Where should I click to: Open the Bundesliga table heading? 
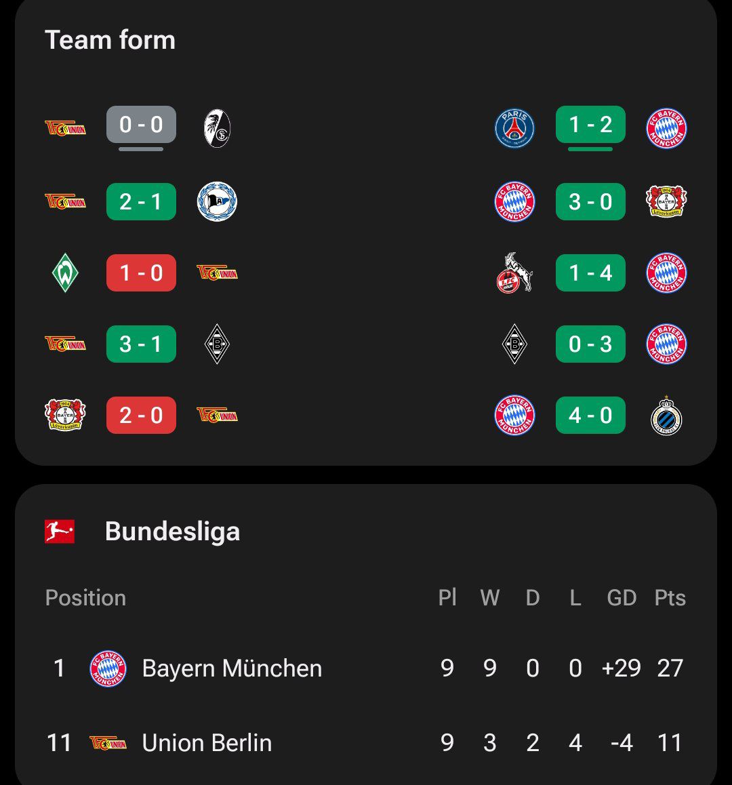tap(172, 531)
